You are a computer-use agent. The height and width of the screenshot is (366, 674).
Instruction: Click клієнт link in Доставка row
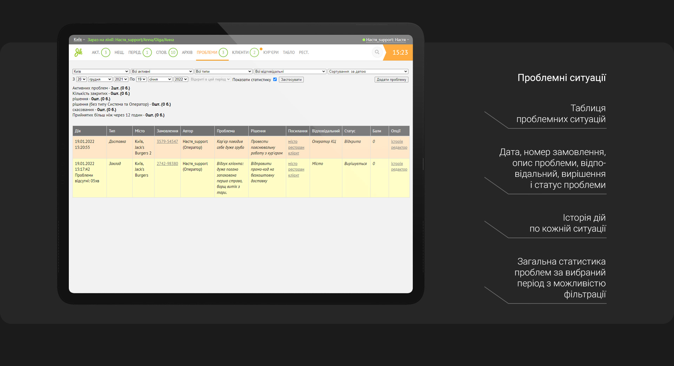click(293, 153)
